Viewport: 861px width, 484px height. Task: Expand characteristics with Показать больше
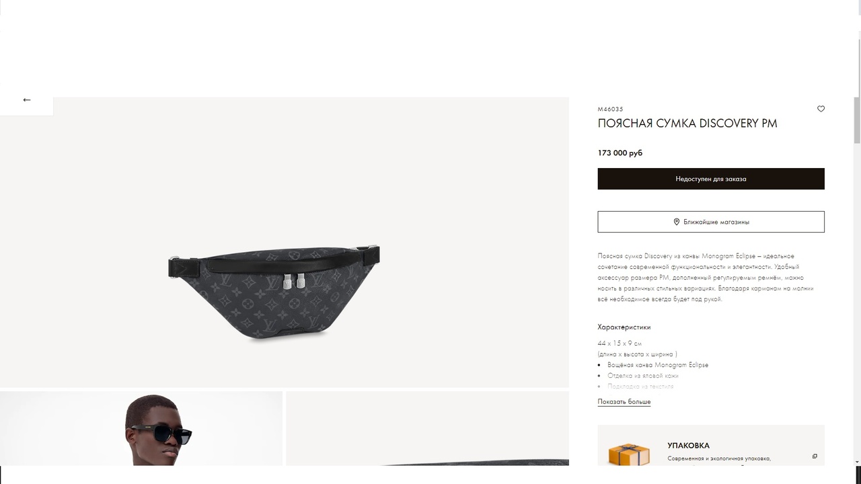click(x=624, y=402)
